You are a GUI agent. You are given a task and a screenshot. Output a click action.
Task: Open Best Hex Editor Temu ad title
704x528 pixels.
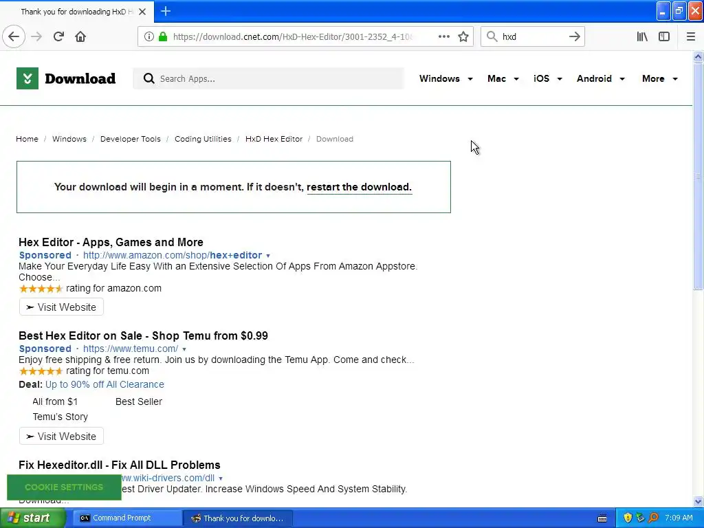coord(143,335)
